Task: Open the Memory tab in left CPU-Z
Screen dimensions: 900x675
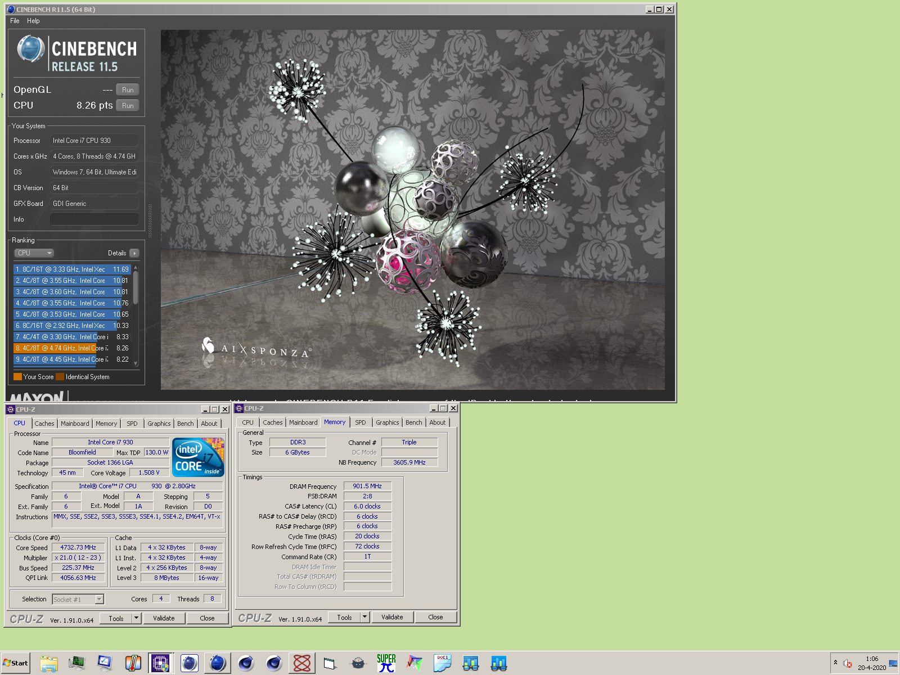Action: (106, 424)
